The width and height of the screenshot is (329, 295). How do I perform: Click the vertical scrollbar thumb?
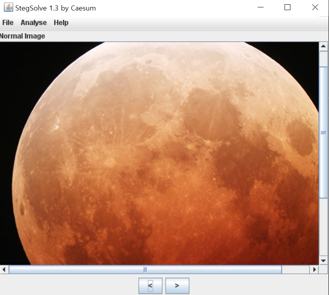323,133
